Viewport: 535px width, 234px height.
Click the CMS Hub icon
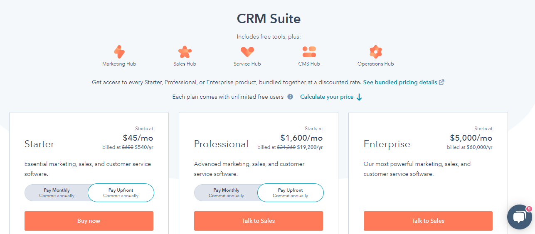pyautogui.click(x=309, y=52)
